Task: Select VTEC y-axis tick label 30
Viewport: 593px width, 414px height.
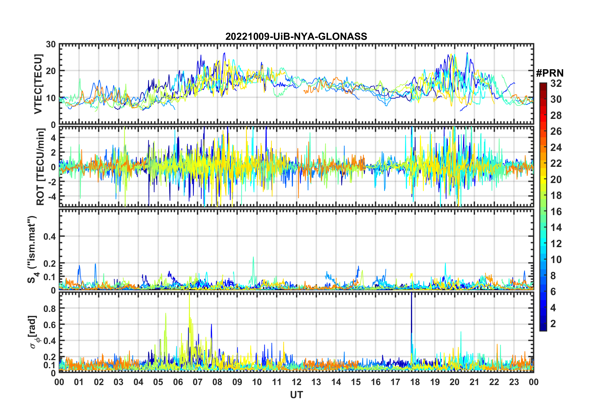Action: [x=51, y=45]
